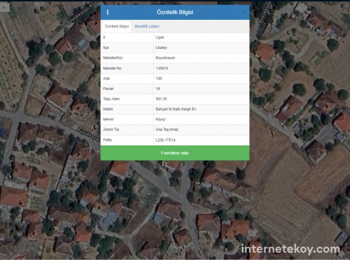Viewport: 350px width, 260px height.
Task: Click the Nitelik value Bahçeli İki Katlı Kargir Ev
Action: pos(176,109)
